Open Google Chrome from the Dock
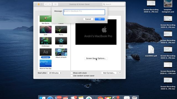The height and width of the screenshot is (99, 177). (x=100, y=98)
